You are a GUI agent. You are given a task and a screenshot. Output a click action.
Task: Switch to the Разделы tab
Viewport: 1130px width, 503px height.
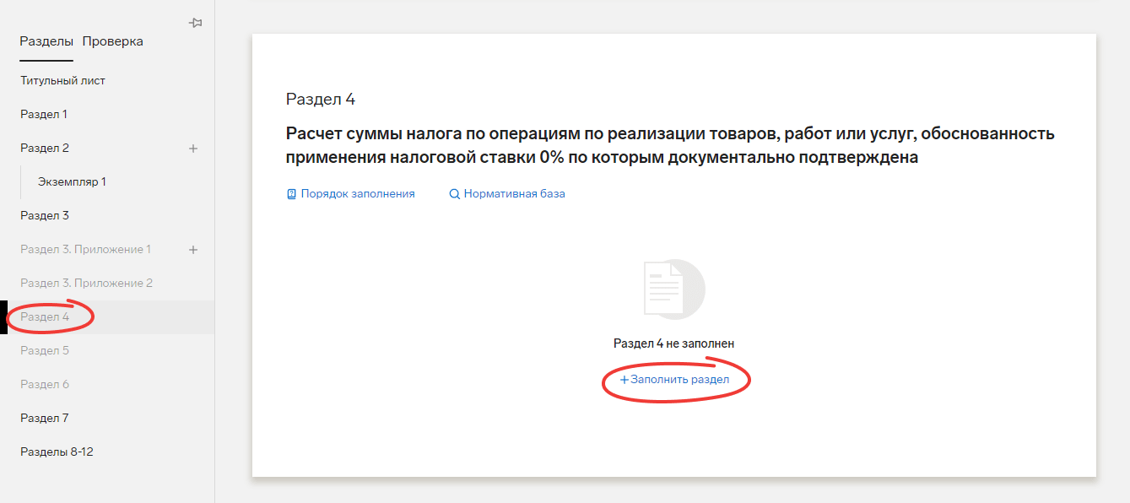(46, 41)
